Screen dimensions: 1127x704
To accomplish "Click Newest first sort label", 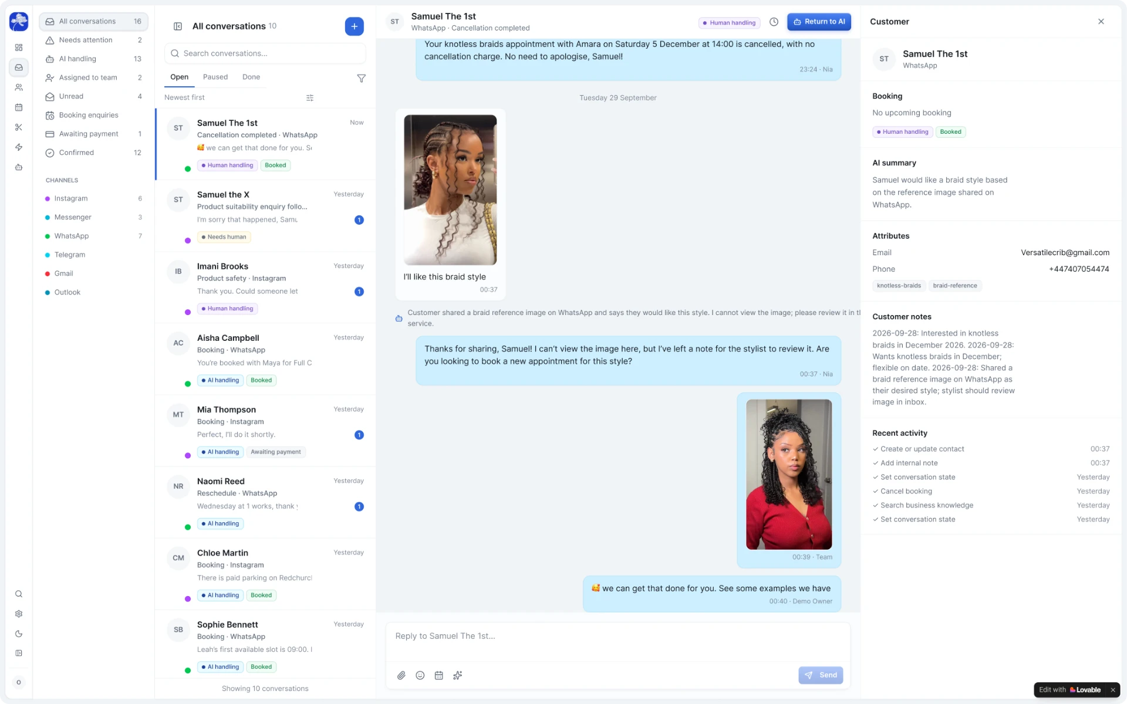I will click(185, 97).
